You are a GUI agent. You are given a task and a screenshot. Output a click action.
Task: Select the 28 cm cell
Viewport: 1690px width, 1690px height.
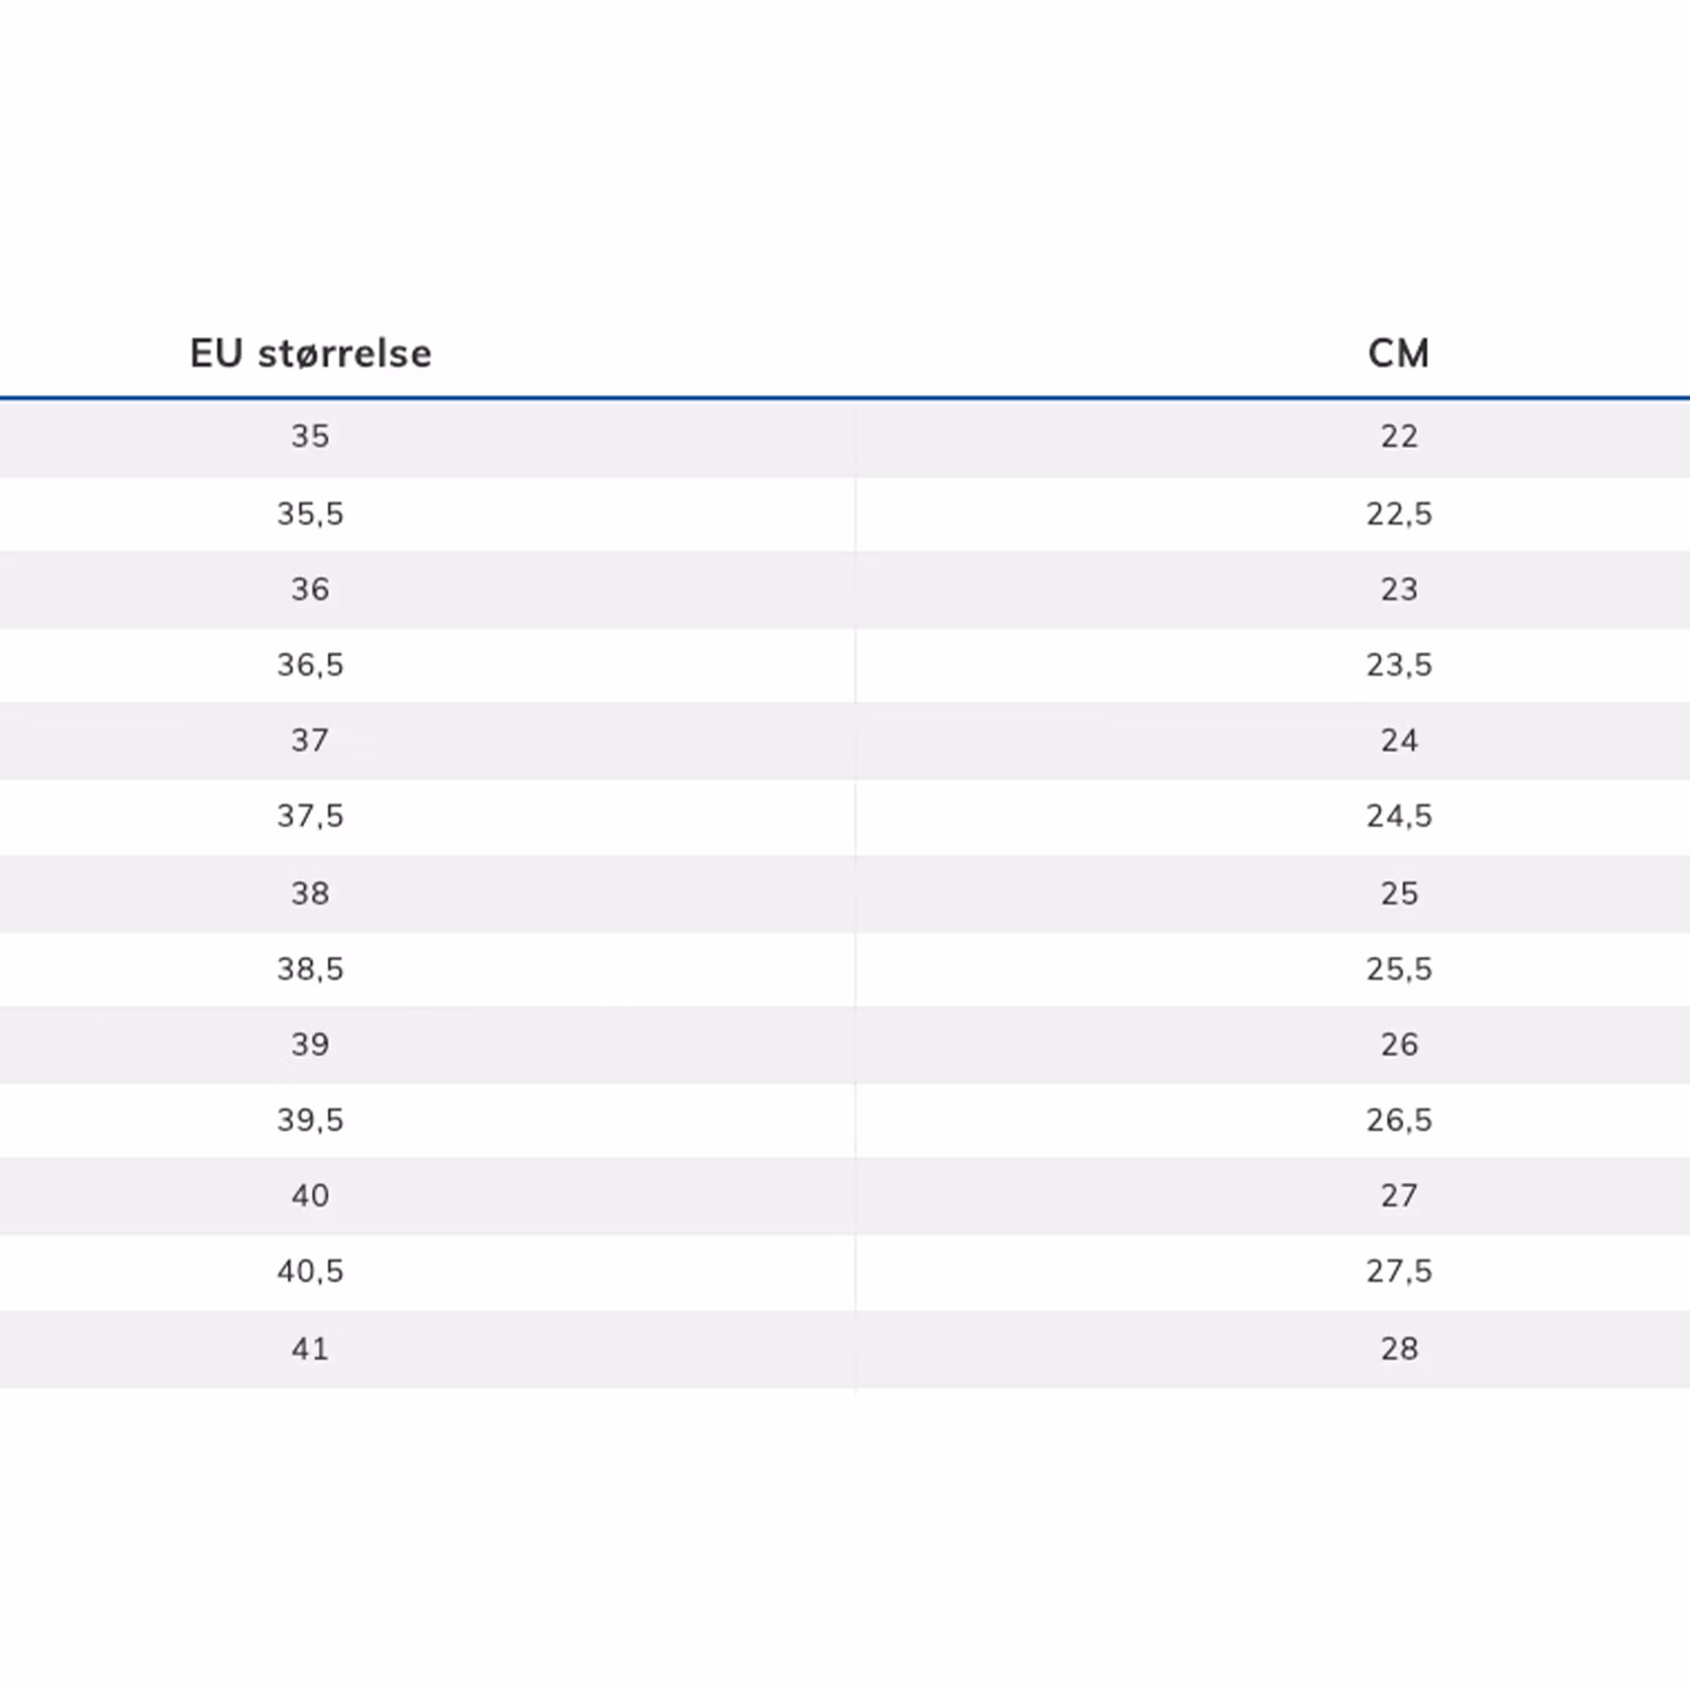(x=1398, y=1348)
